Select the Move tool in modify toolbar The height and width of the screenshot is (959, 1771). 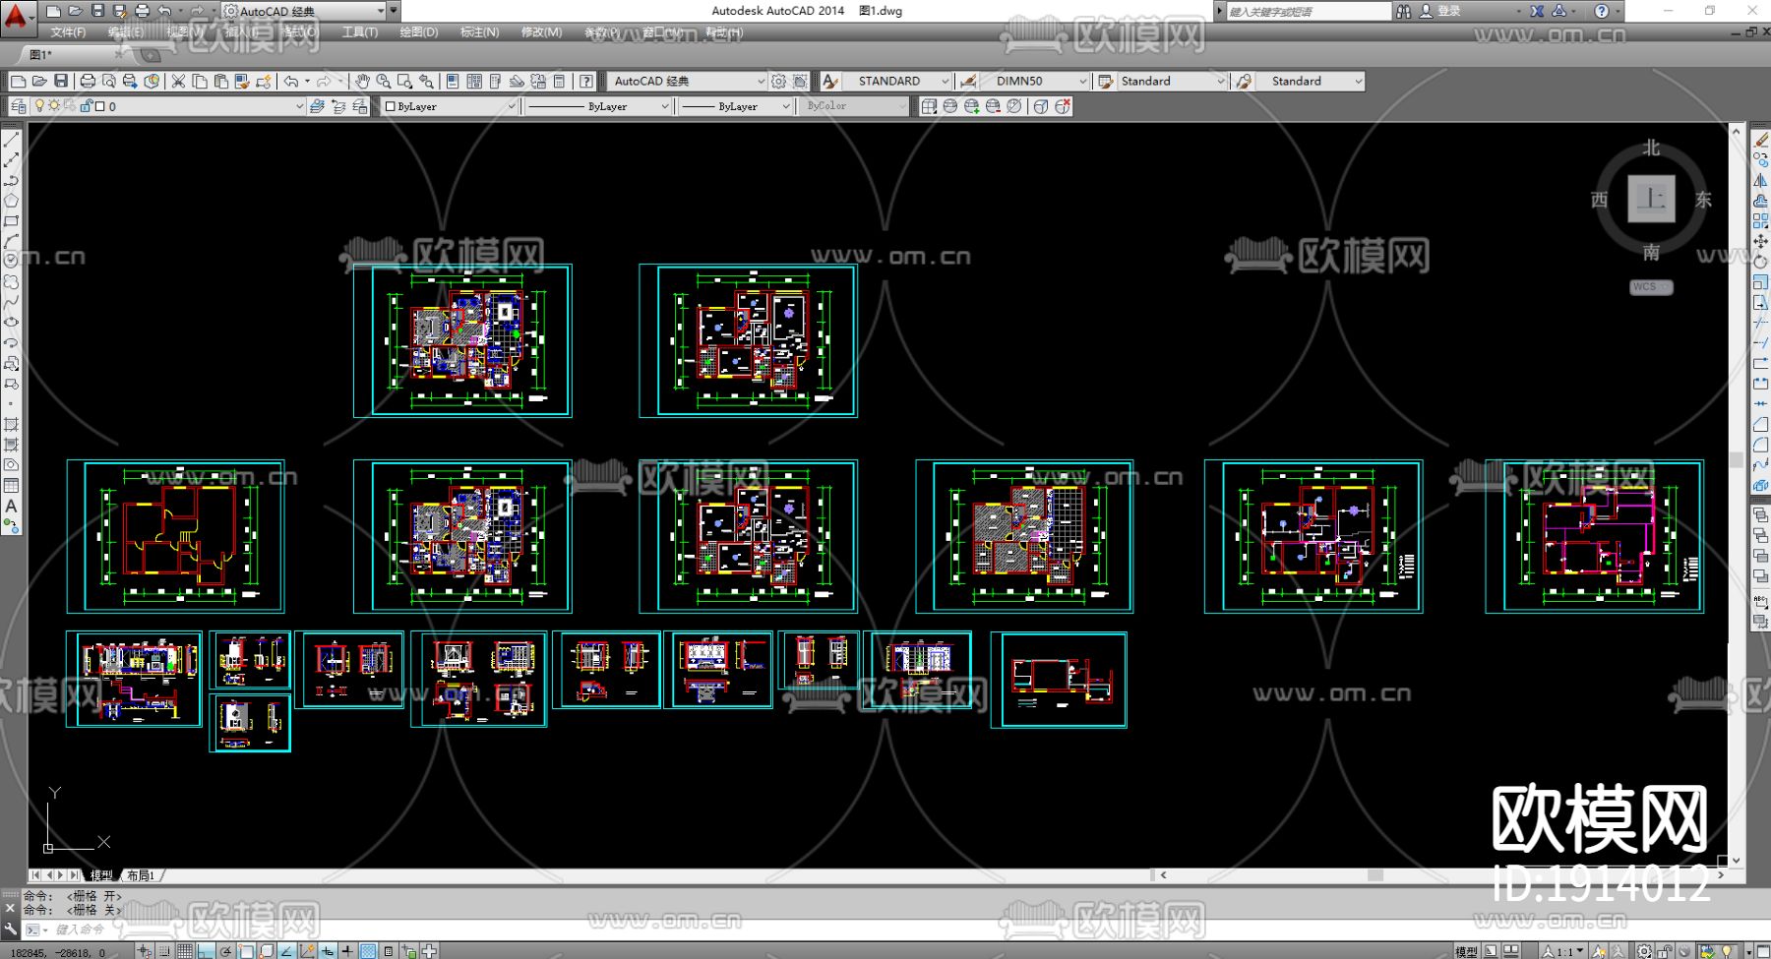click(x=1760, y=241)
